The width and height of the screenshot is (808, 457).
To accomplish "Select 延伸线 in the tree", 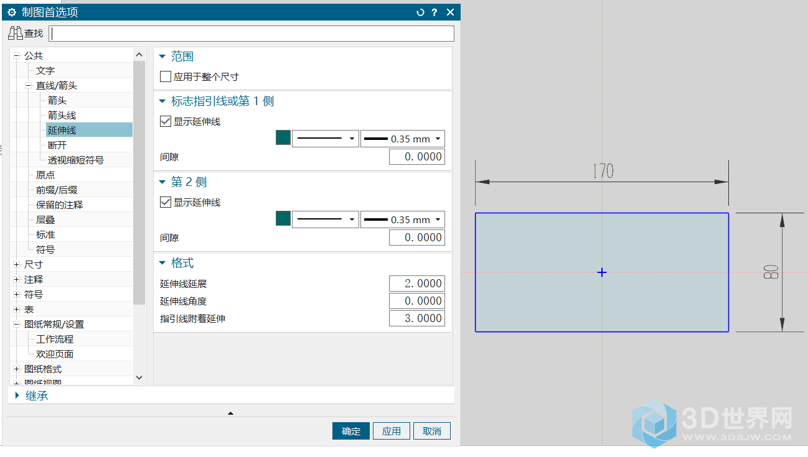I will [62, 131].
